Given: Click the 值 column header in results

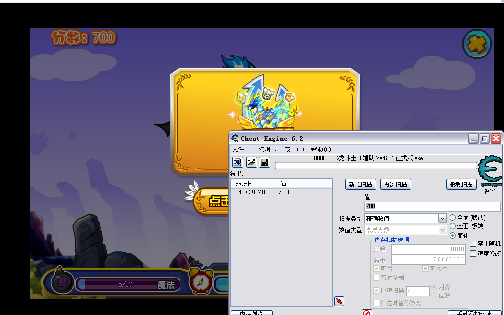Looking at the screenshot, I should pos(303,184).
